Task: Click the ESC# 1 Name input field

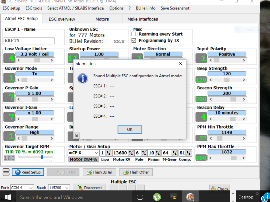Action: [x=29, y=41]
